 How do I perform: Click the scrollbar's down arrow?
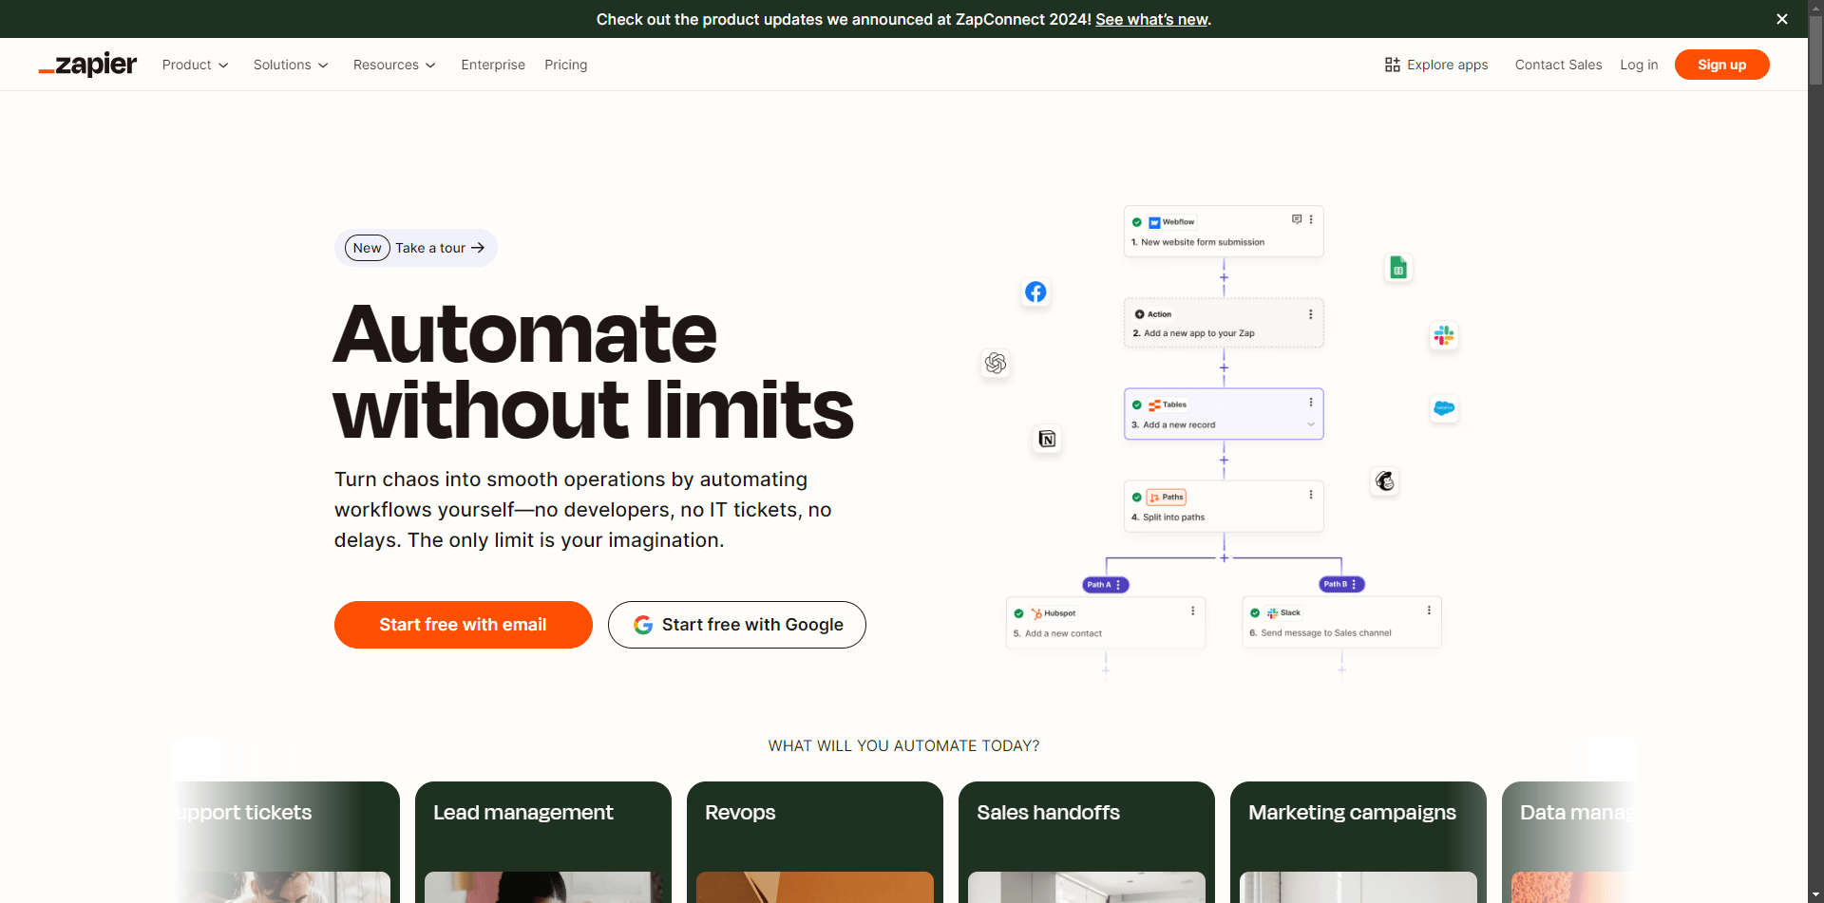(x=1815, y=894)
